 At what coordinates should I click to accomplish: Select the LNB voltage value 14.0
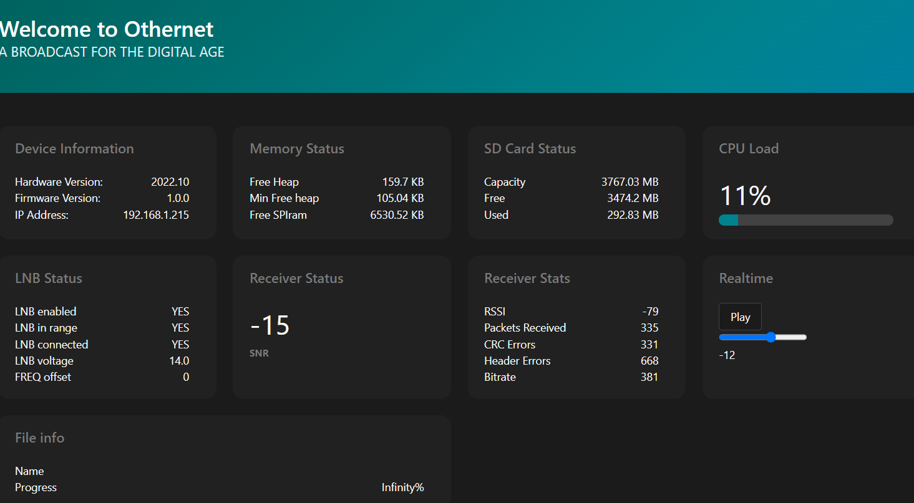click(179, 361)
